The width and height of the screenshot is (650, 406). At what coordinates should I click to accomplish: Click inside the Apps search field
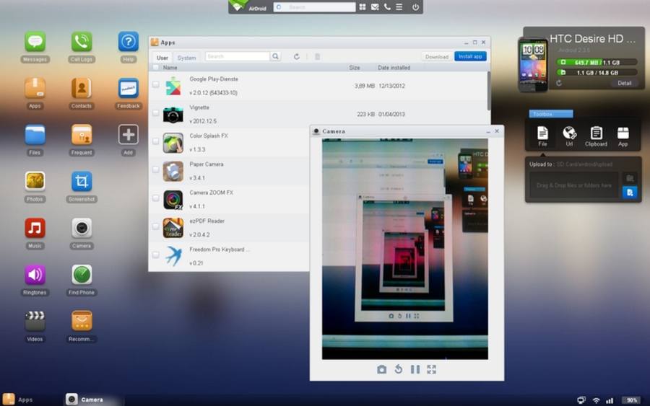point(237,56)
